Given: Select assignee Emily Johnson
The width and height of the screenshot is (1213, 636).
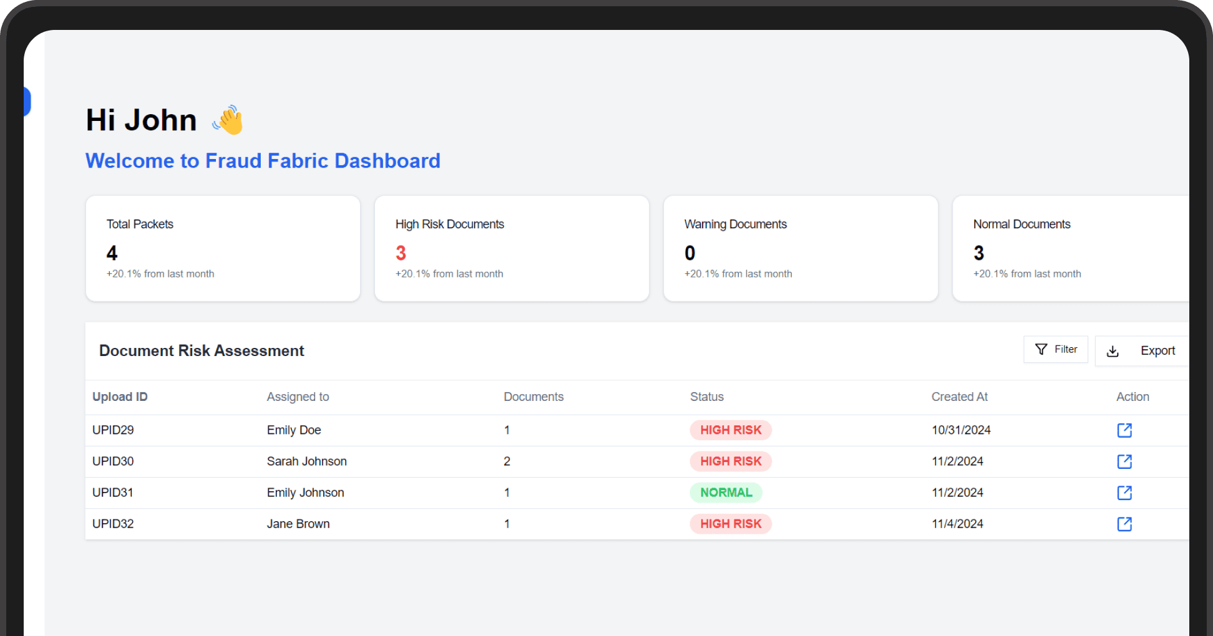Looking at the screenshot, I should (306, 493).
